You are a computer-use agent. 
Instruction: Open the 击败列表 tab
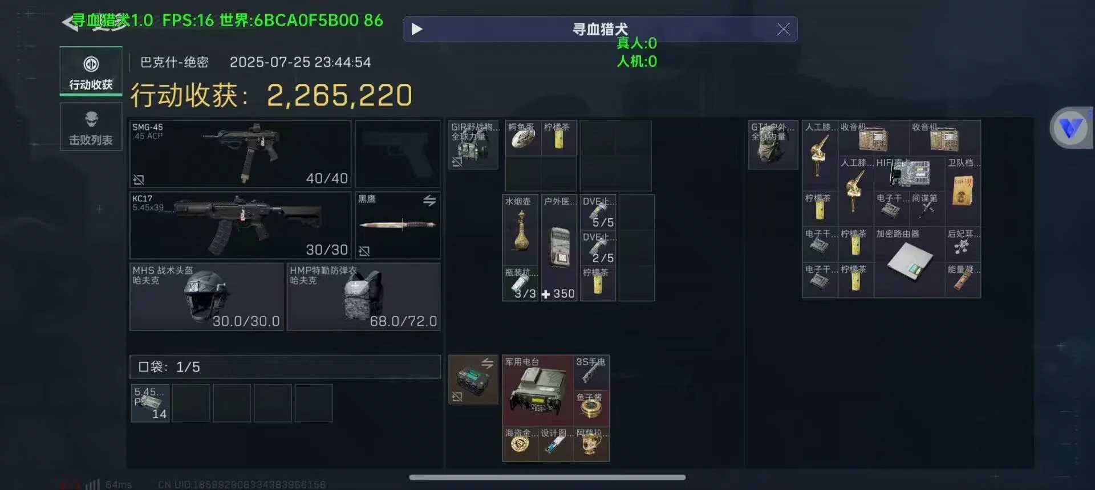click(x=91, y=127)
